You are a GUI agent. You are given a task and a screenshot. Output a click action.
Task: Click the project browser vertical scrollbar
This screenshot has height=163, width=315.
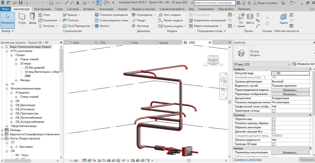click(x=61, y=60)
